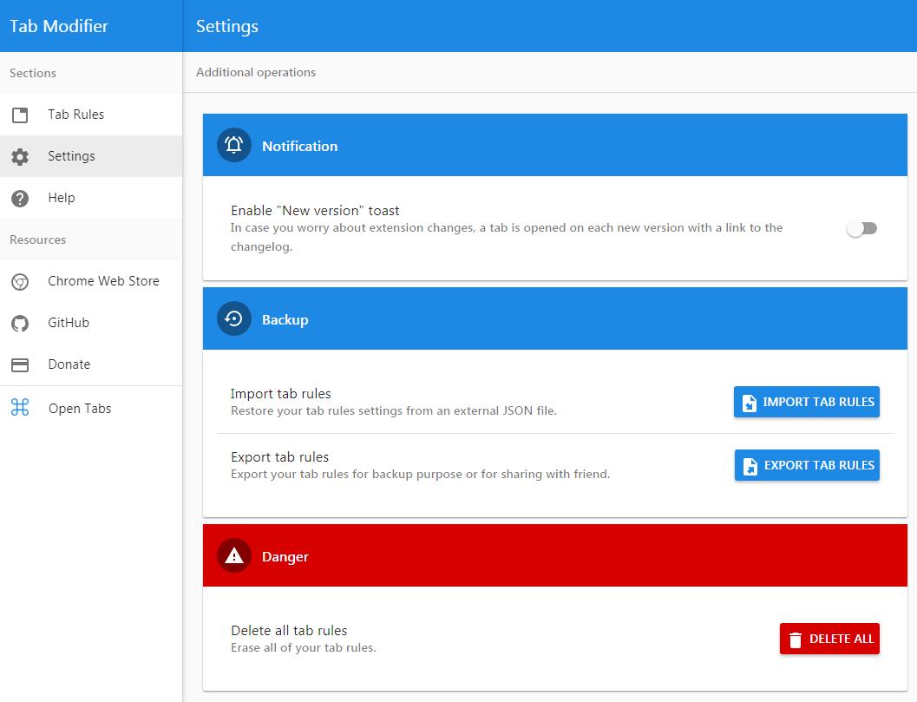The image size is (917, 702).
Task: Click the Settings gear icon
Action: (20, 156)
